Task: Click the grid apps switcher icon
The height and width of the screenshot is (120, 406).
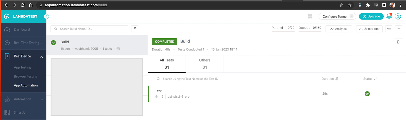Action: pos(310,16)
